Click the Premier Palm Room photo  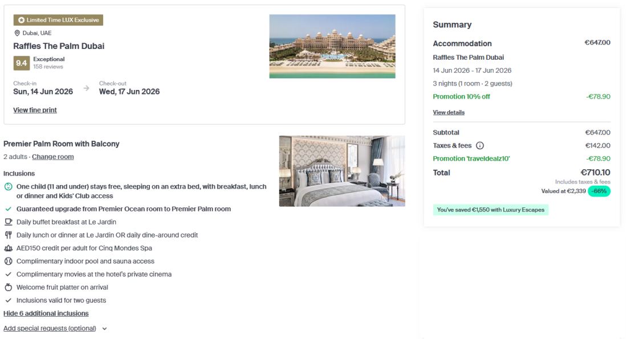pyautogui.click(x=341, y=170)
